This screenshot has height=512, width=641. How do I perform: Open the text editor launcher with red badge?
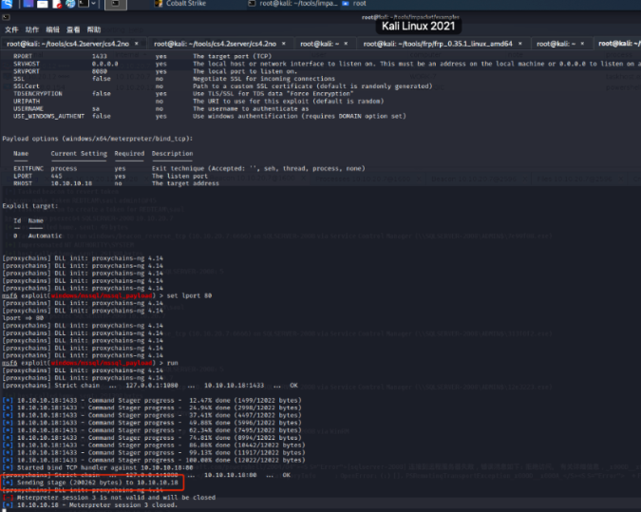[56, 4]
